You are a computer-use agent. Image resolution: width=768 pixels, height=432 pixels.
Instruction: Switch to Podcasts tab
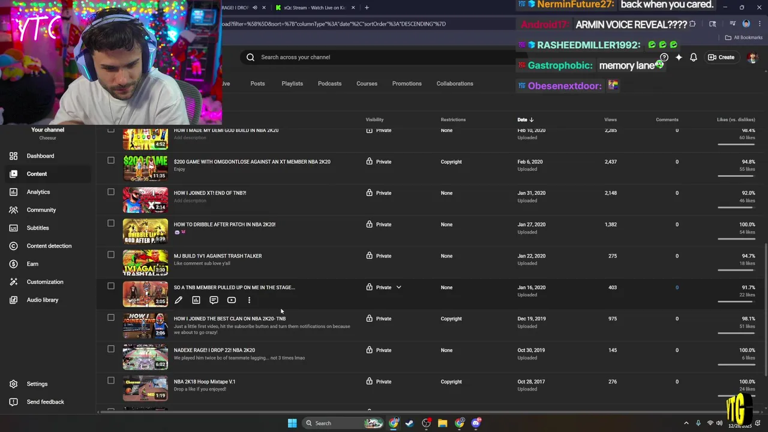click(x=329, y=83)
